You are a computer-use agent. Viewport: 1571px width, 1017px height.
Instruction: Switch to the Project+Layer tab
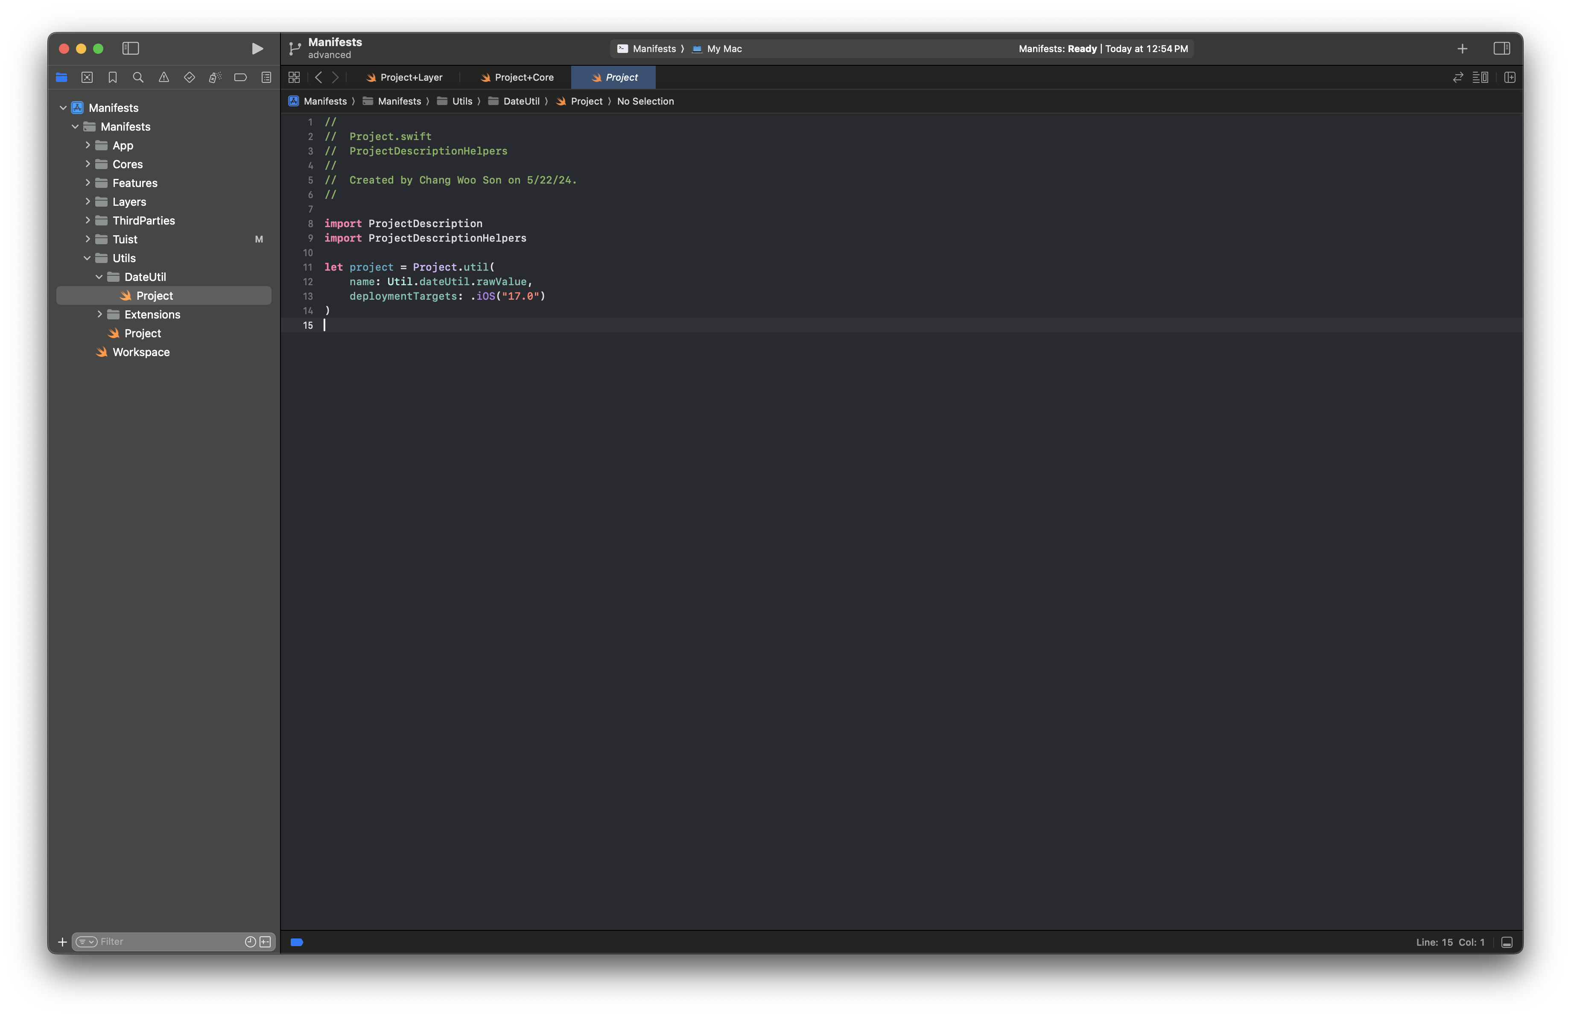coord(404,77)
